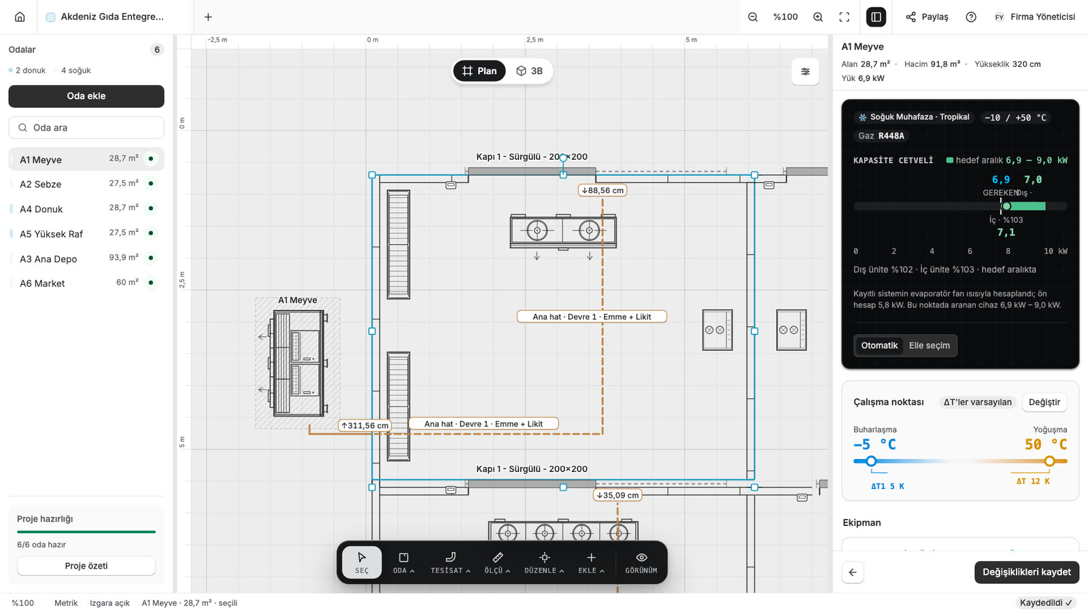Screen dimensions: 1088x612
Task: Click Değişiklikleri kaydet button
Action: click(x=1026, y=572)
